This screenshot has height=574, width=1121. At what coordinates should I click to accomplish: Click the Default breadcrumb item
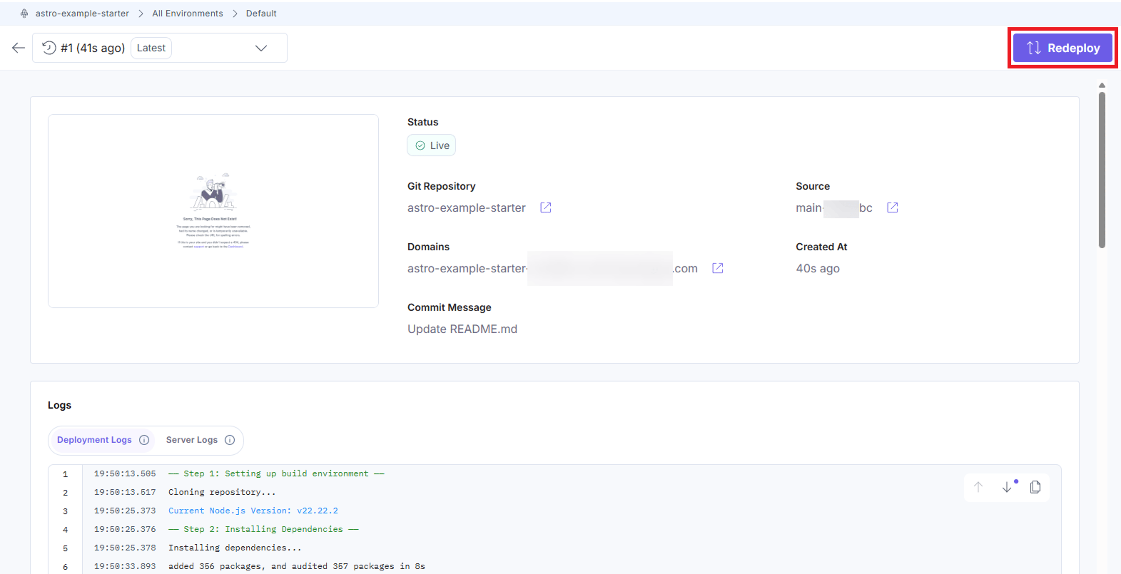click(261, 13)
